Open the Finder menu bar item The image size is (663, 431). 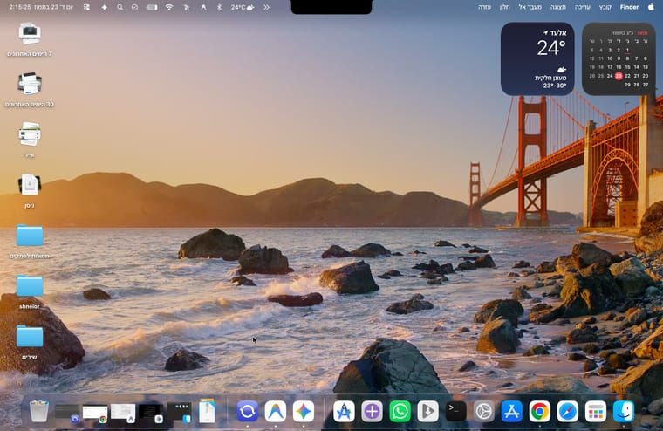(x=629, y=7)
